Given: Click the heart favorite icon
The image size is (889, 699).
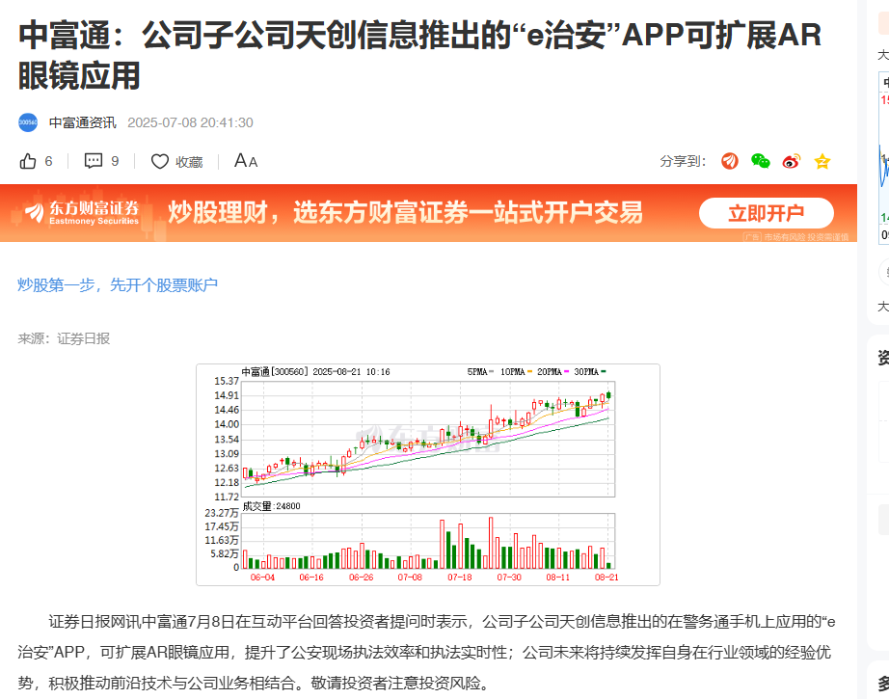Looking at the screenshot, I should (160, 162).
